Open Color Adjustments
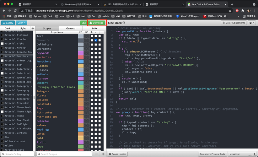This screenshot has height=157, width=258. 234,23
